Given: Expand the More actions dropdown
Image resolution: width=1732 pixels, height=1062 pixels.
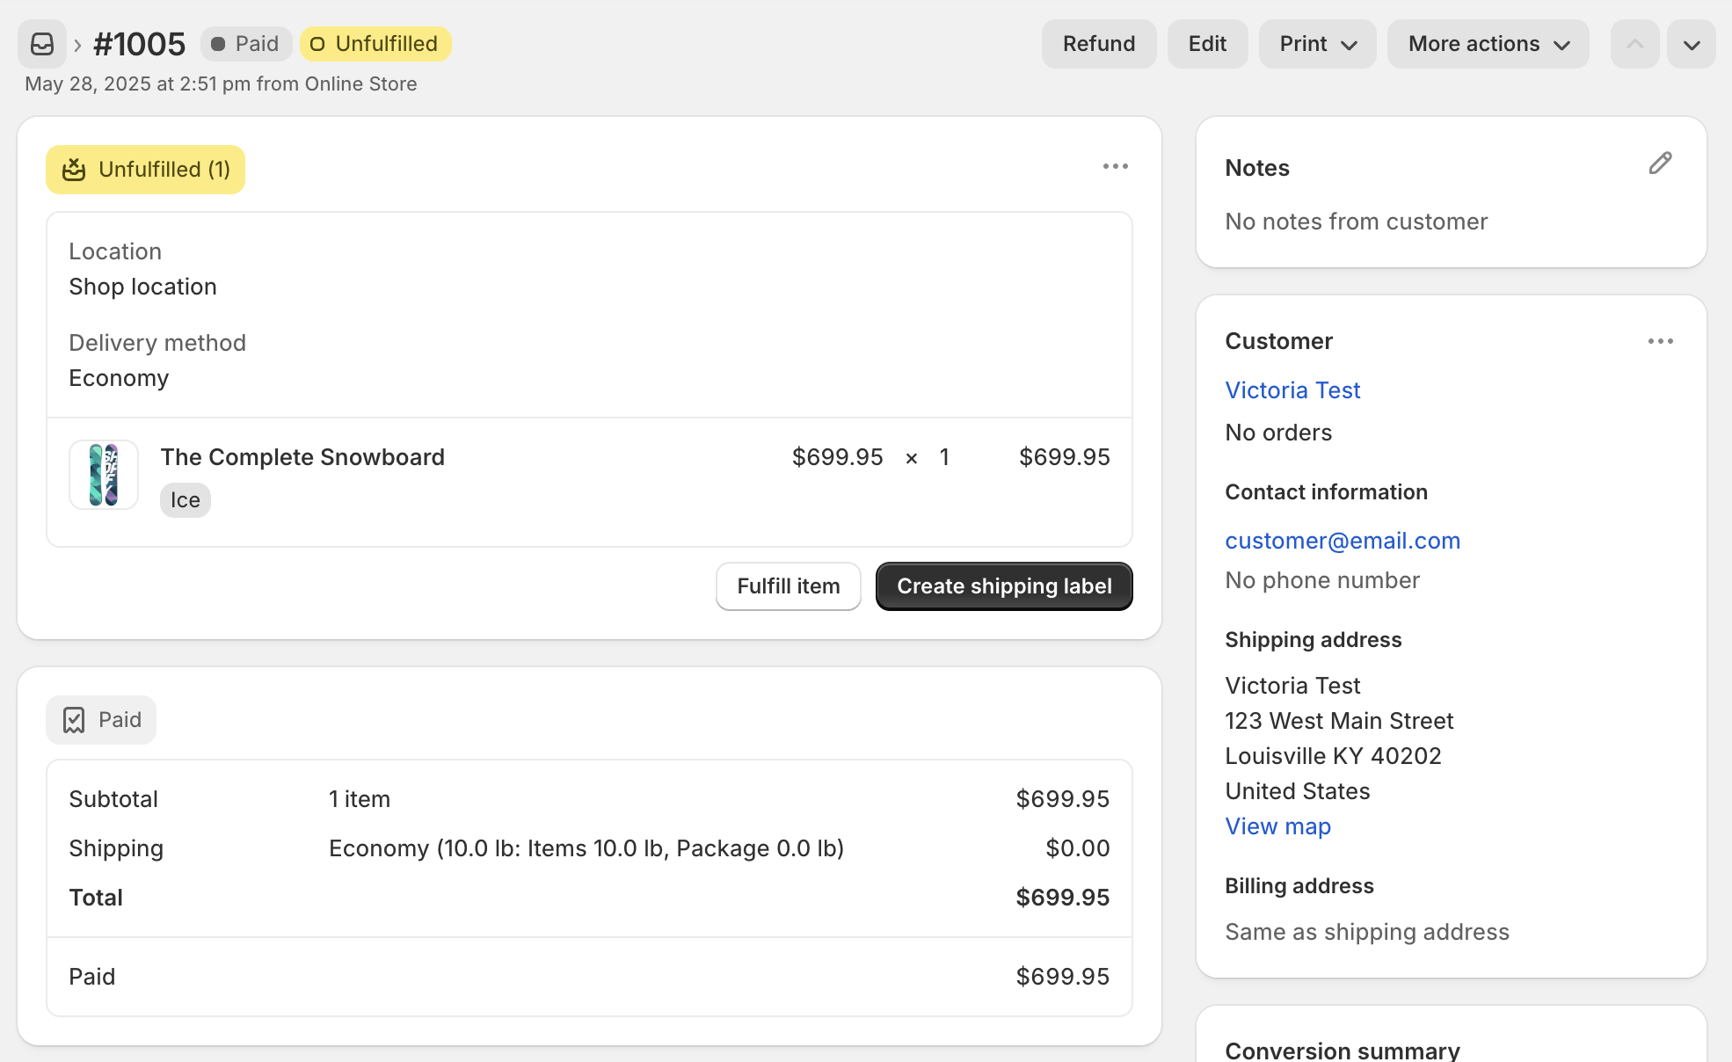Looking at the screenshot, I should point(1488,44).
